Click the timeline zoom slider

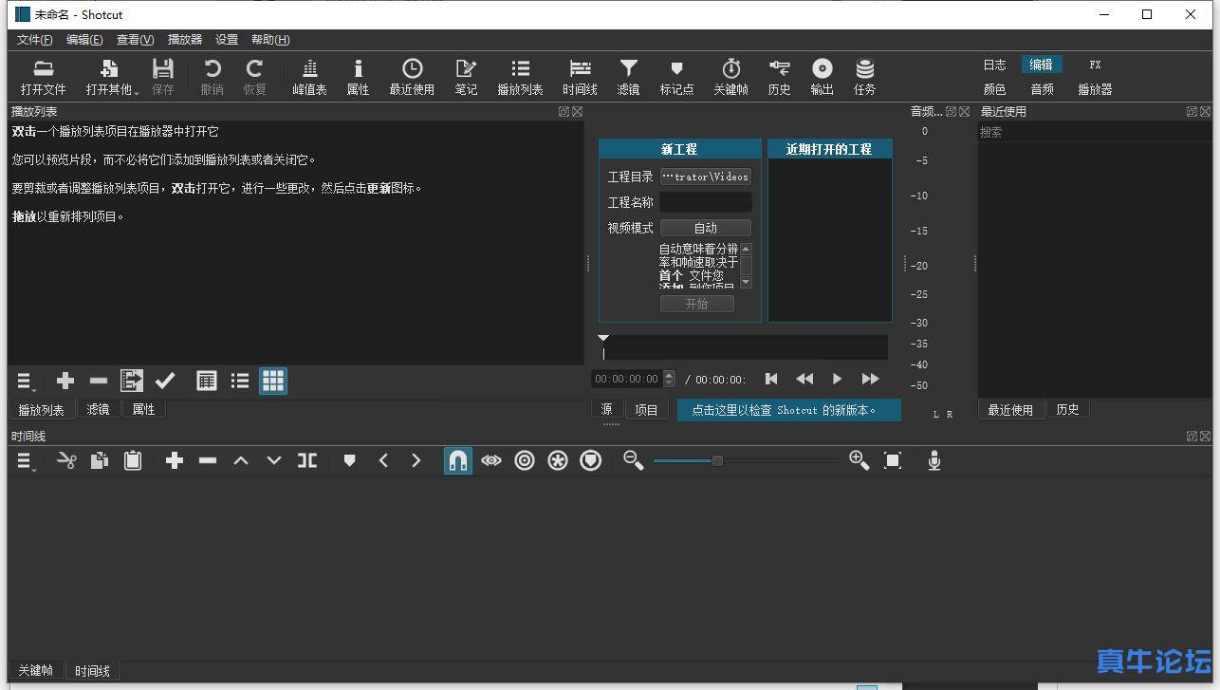[x=717, y=460]
